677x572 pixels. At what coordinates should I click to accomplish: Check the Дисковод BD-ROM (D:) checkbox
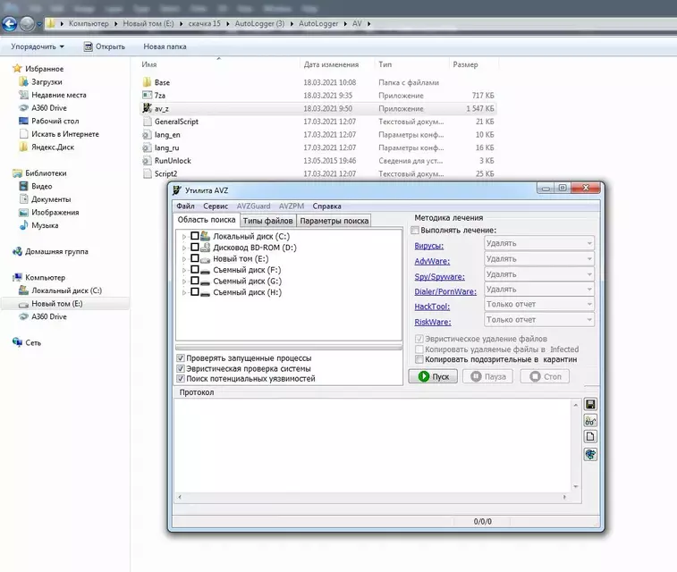195,248
